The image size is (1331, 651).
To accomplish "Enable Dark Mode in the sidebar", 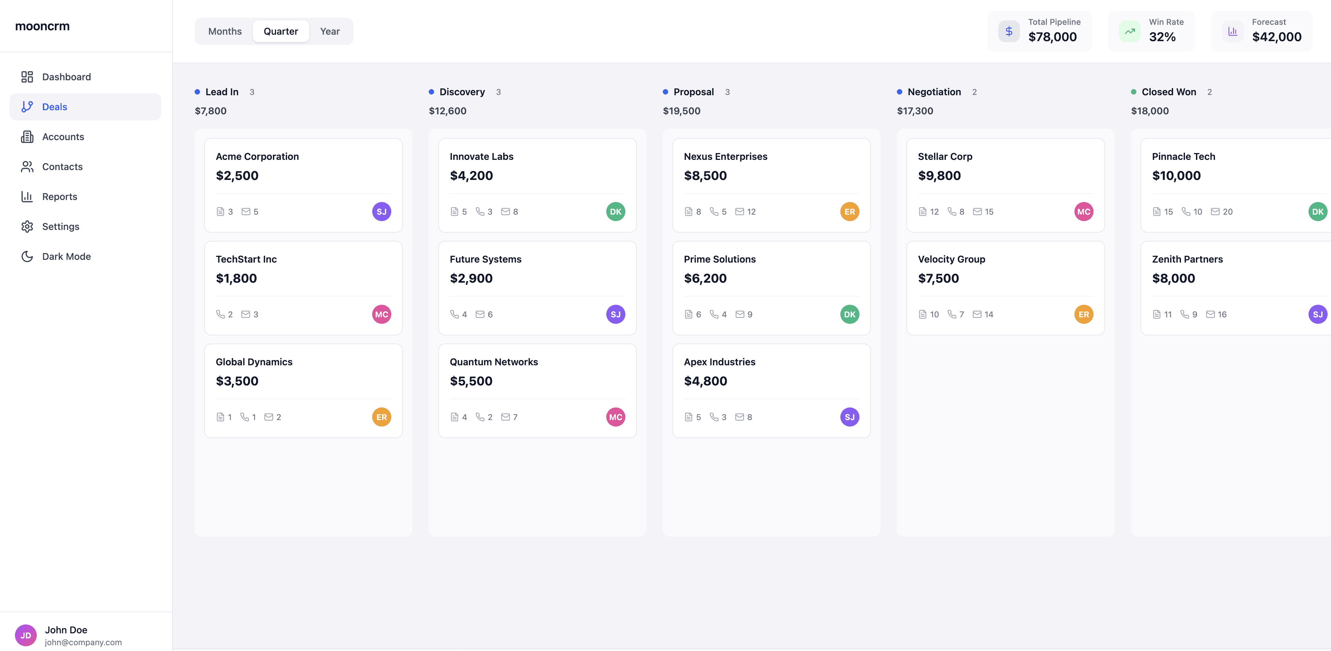I will (66, 256).
